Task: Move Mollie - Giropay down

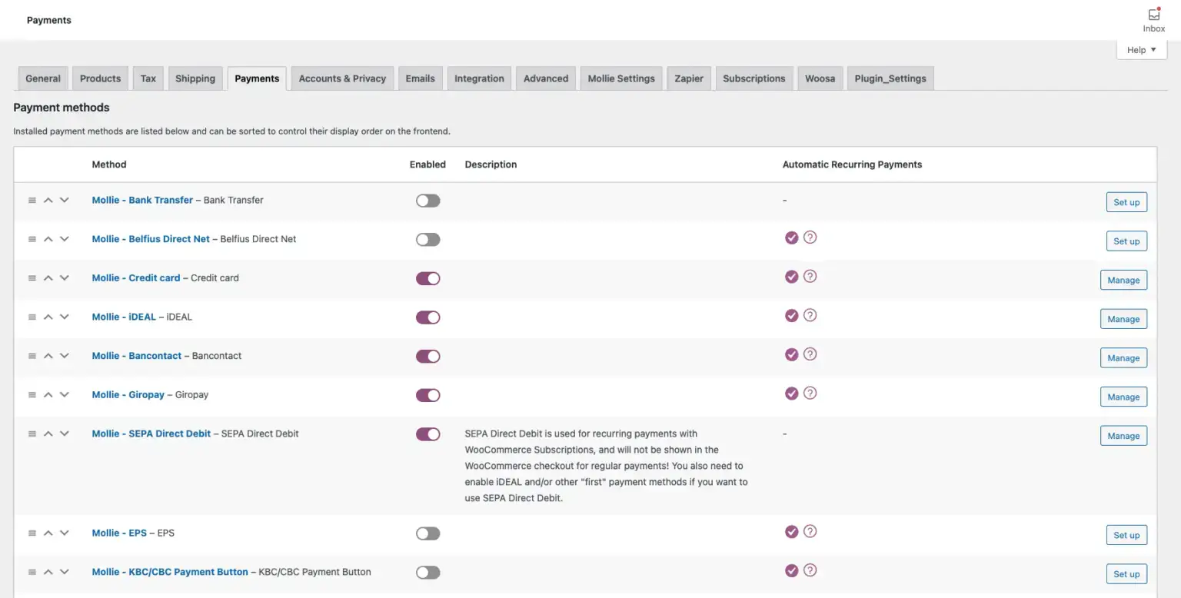Action: tap(65, 394)
